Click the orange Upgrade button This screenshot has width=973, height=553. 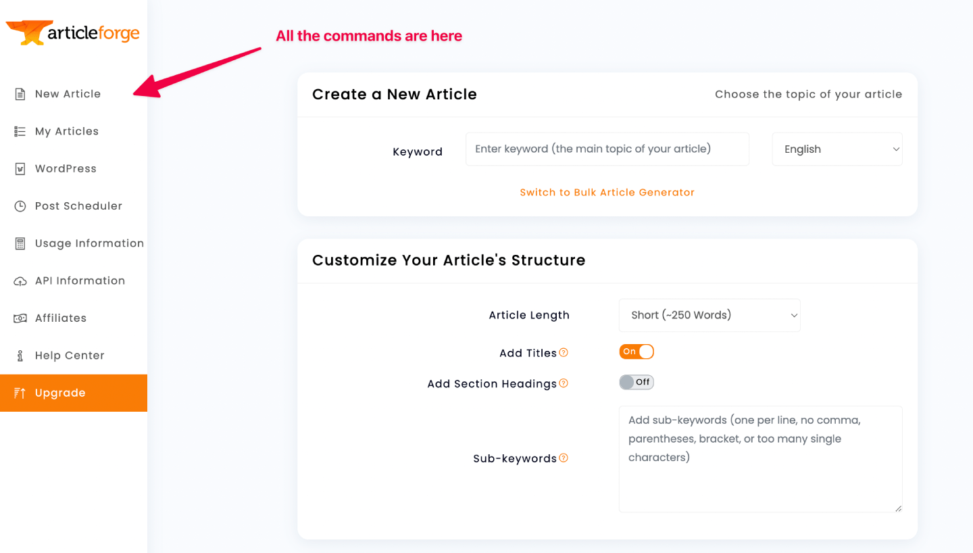74,393
